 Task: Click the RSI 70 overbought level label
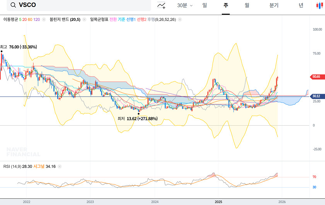pos(314,177)
